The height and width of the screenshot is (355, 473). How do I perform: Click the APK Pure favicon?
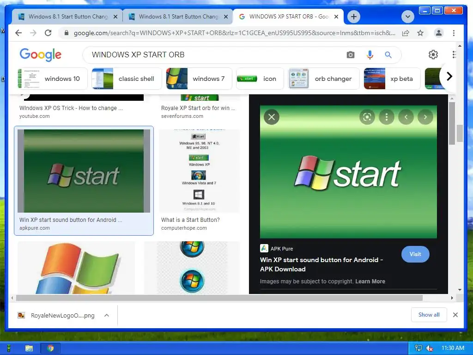(264, 248)
